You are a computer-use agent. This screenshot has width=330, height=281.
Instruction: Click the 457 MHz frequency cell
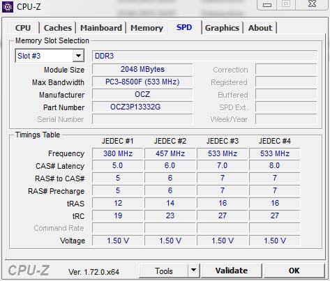point(170,153)
